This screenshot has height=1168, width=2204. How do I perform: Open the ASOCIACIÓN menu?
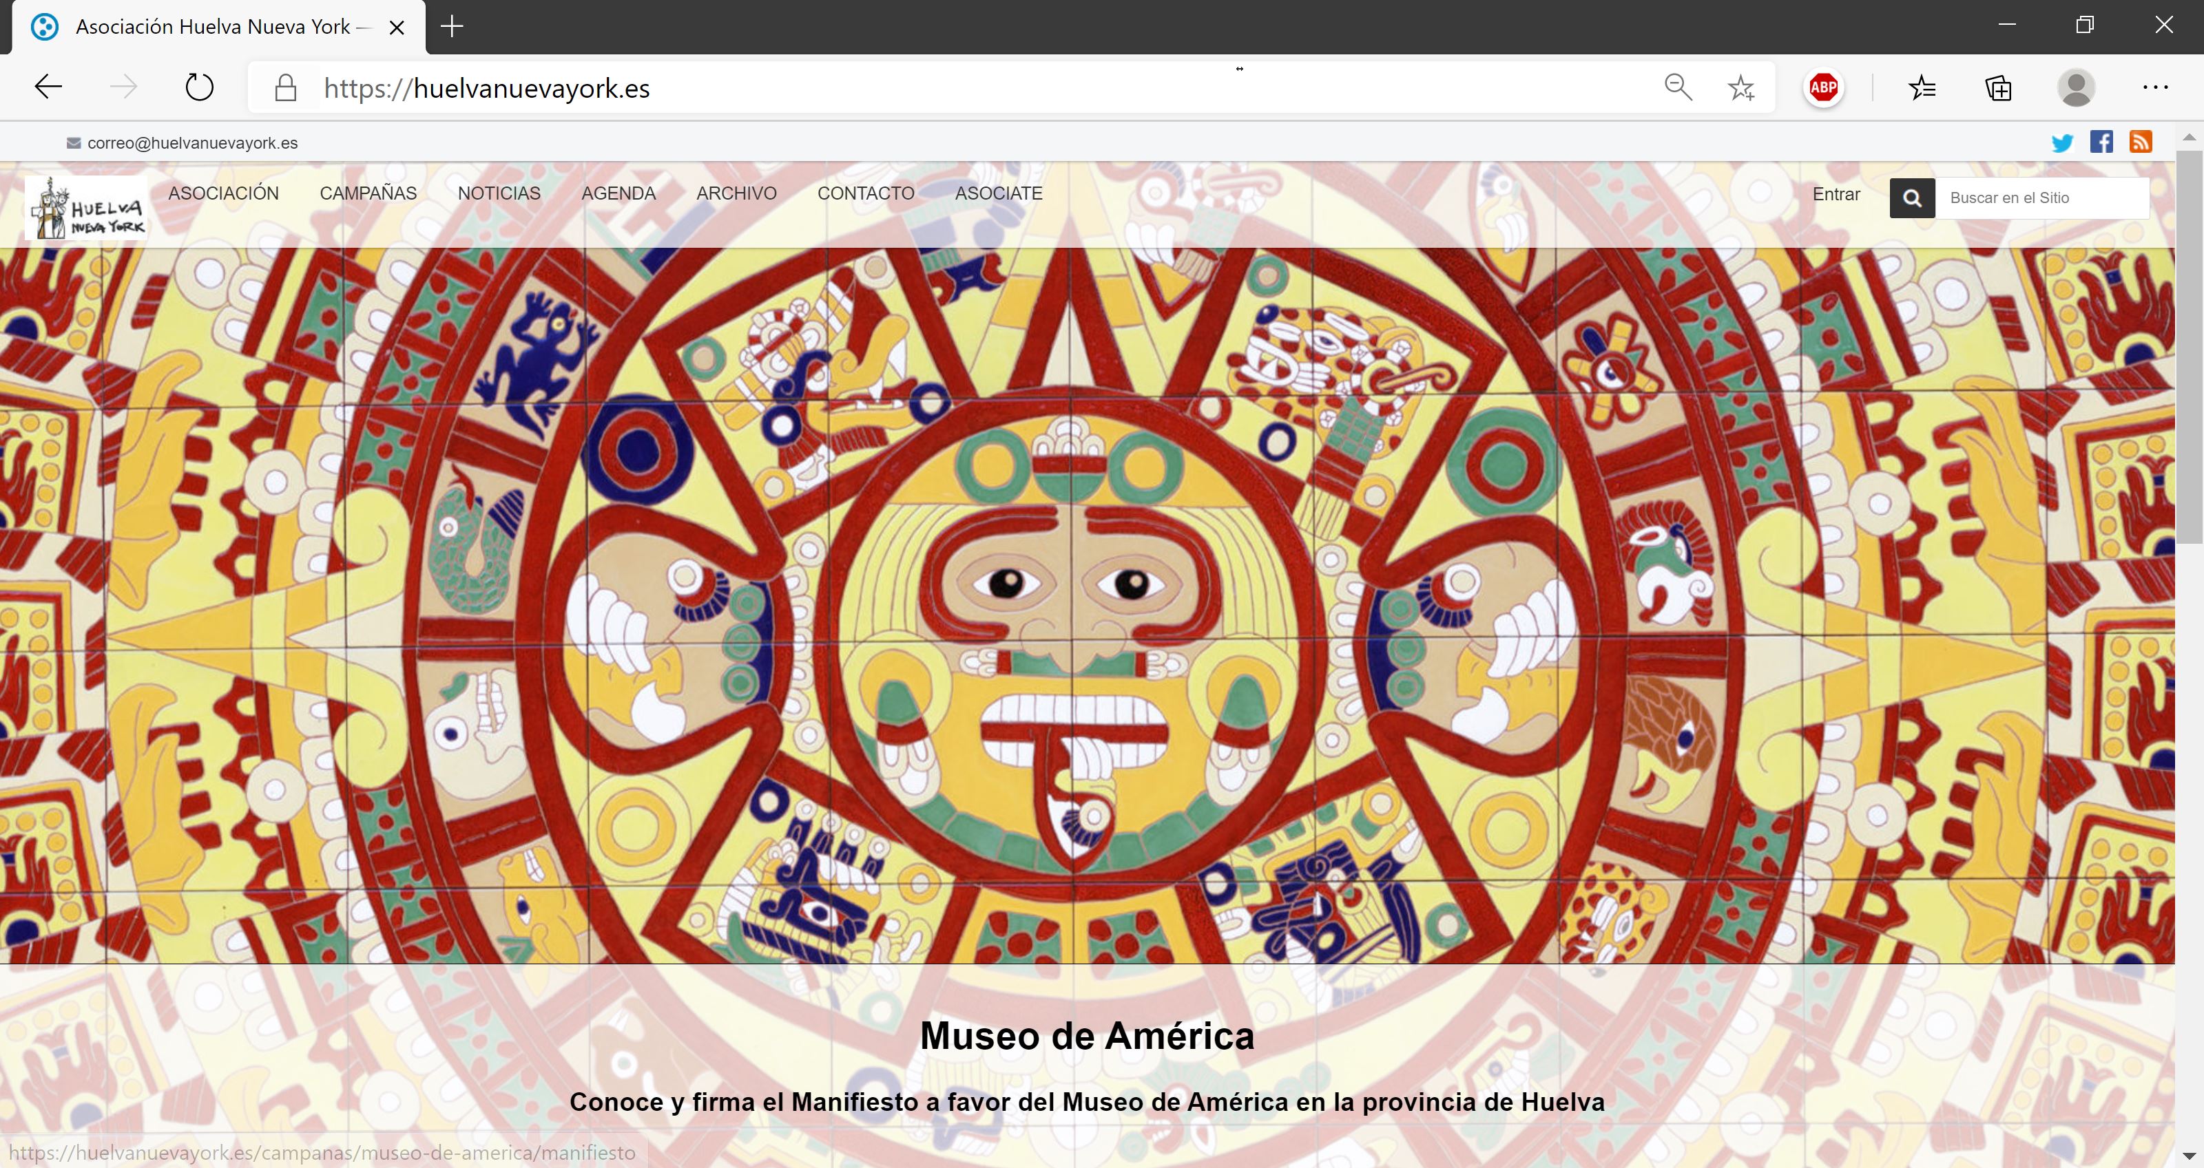pos(223,193)
